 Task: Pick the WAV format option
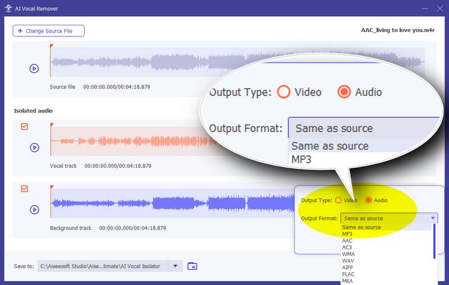pyautogui.click(x=348, y=261)
